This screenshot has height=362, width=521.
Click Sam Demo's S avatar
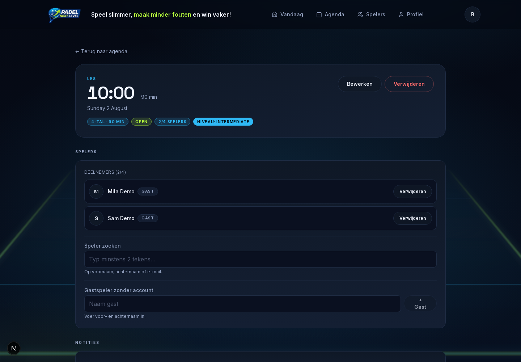[x=96, y=218]
